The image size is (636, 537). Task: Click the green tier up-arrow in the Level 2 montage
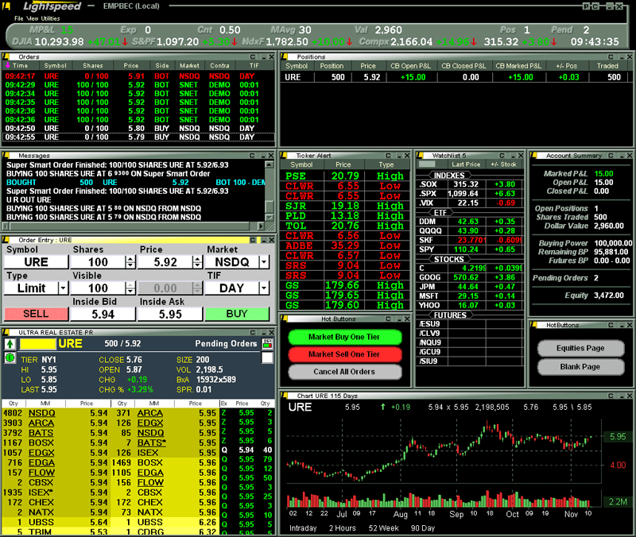click(10, 344)
